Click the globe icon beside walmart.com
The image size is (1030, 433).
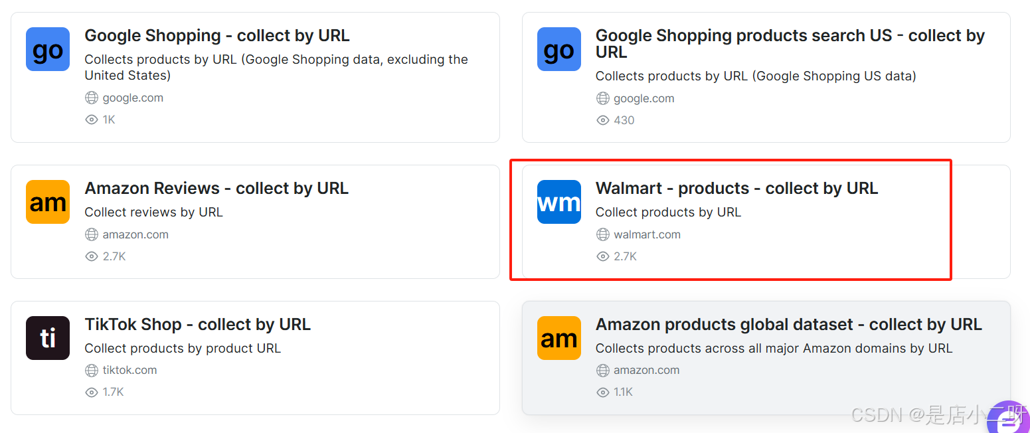(603, 234)
